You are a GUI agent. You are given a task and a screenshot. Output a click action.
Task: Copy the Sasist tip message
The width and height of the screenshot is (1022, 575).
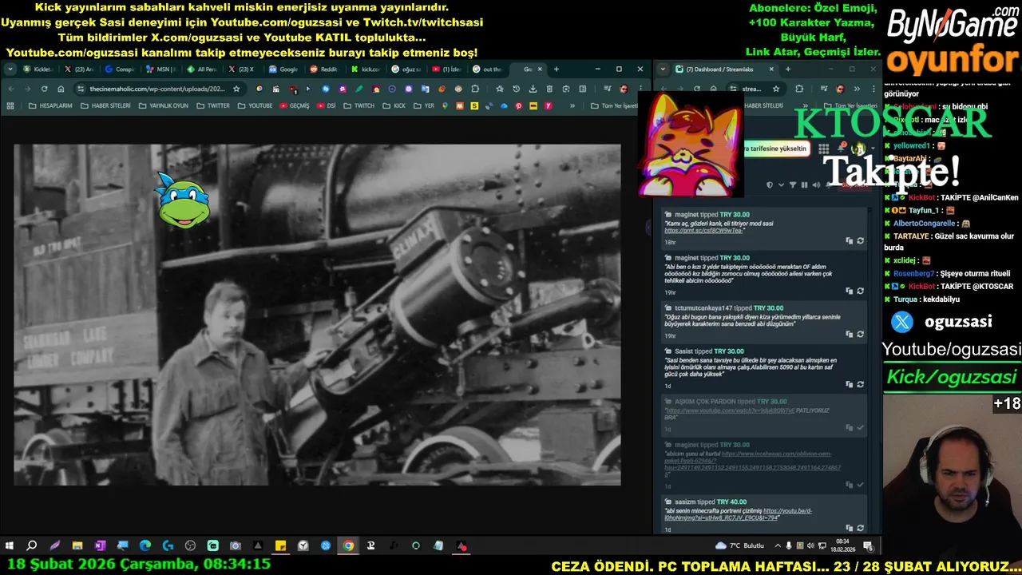pyautogui.click(x=849, y=384)
